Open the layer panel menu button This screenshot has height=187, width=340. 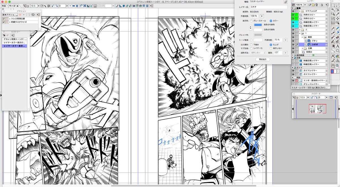point(327,5)
